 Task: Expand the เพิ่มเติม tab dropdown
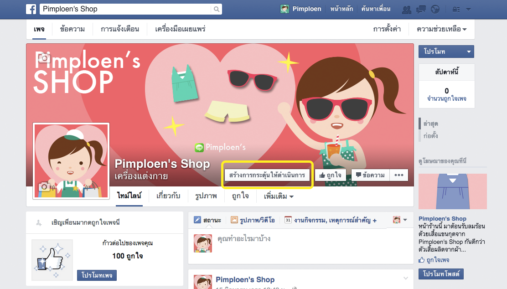[279, 196]
